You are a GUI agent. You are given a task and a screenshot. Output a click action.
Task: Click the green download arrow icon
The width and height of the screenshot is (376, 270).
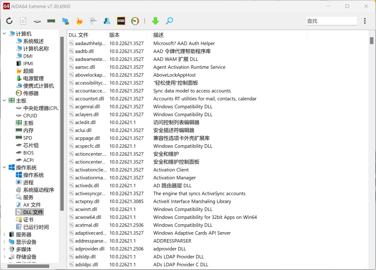155,21
